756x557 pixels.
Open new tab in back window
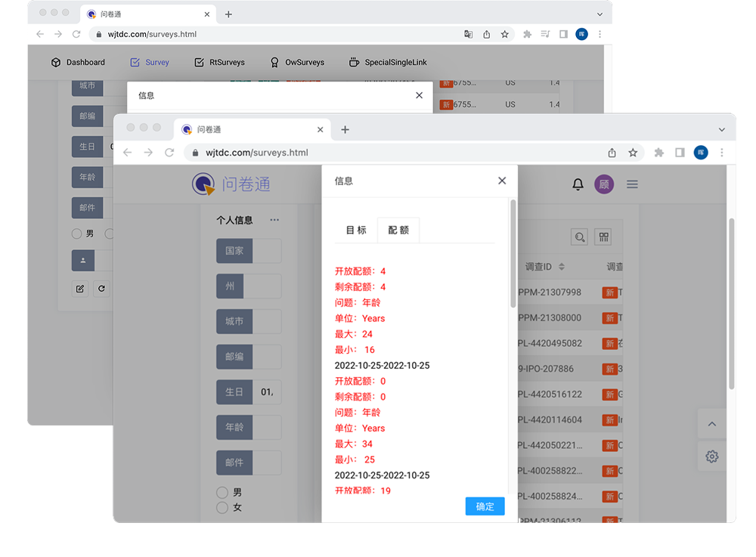[x=228, y=14]
